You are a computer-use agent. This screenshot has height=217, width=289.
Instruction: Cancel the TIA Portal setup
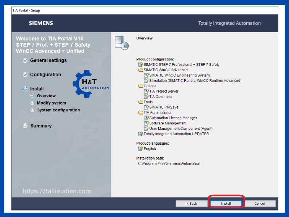coord(259,204)
